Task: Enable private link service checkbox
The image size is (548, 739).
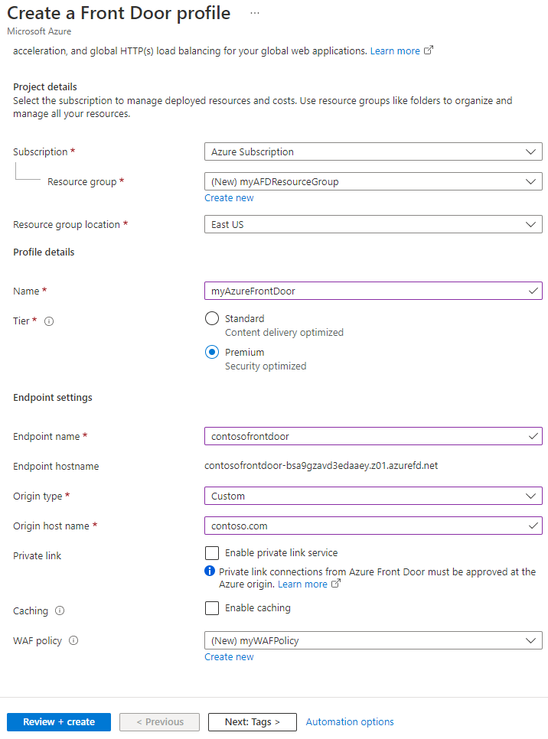Action: pyautogui.click(x=212, y=552)
